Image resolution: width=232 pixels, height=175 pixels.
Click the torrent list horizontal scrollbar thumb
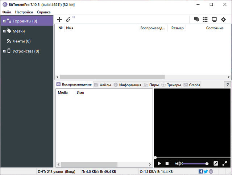(112, 77)
